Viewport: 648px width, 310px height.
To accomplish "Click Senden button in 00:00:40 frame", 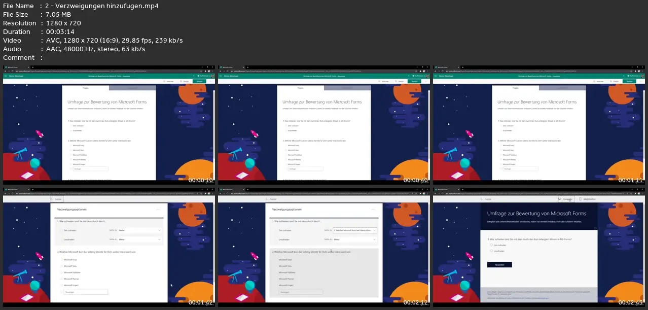I will (x=414, y=81).
